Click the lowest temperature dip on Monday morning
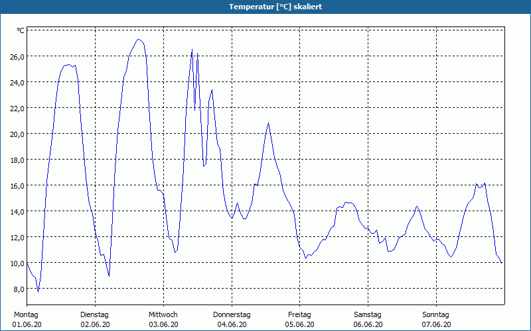 coord(38,292)
